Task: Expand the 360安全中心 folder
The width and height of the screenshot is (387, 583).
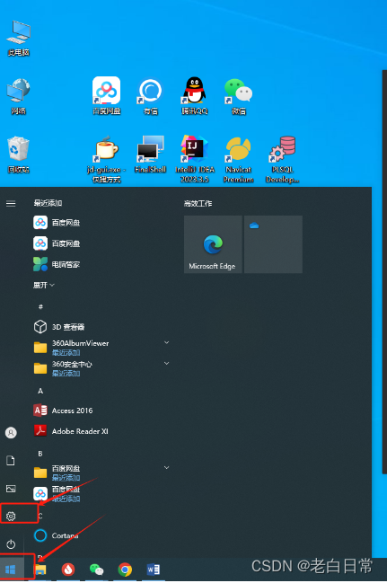Action: 101,368
